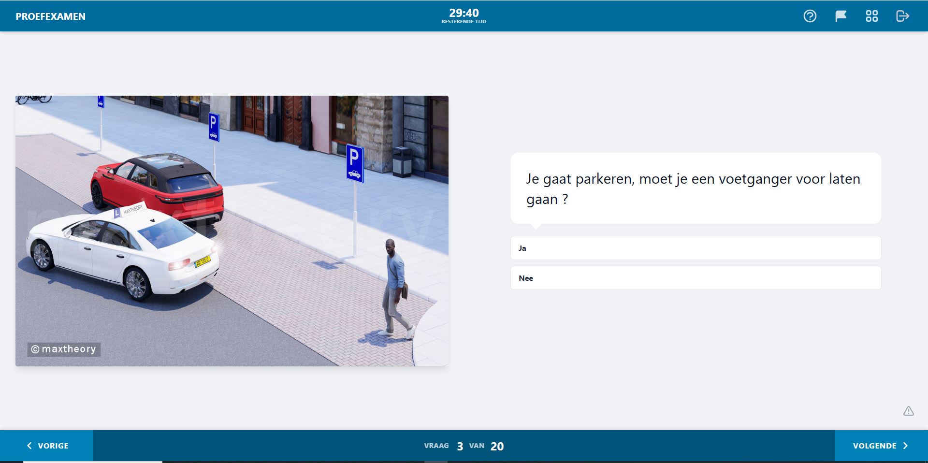Go to the next question with Volgende
This screenshot has width=928, height=463.
click(881, 446)
